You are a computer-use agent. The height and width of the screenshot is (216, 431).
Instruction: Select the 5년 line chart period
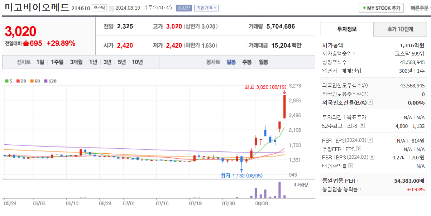point(122,62)
